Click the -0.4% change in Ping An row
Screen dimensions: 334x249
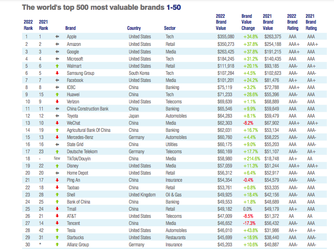coord(248,180)
